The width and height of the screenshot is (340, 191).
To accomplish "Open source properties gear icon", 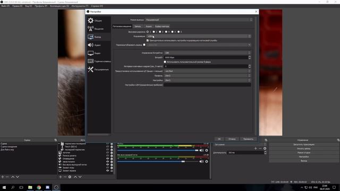I will (70, 177).
